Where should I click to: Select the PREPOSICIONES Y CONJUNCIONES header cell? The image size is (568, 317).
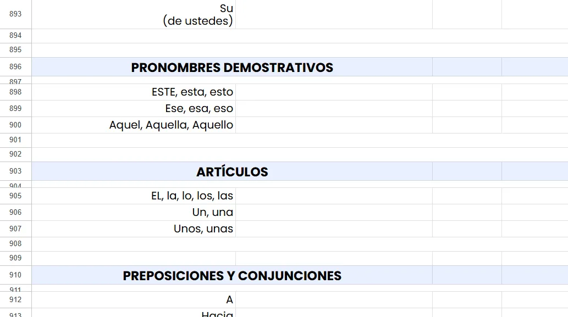coord(231,276)
